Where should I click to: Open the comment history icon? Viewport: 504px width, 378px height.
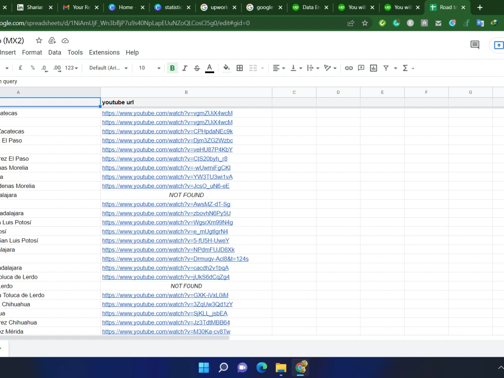coord(475,45)
